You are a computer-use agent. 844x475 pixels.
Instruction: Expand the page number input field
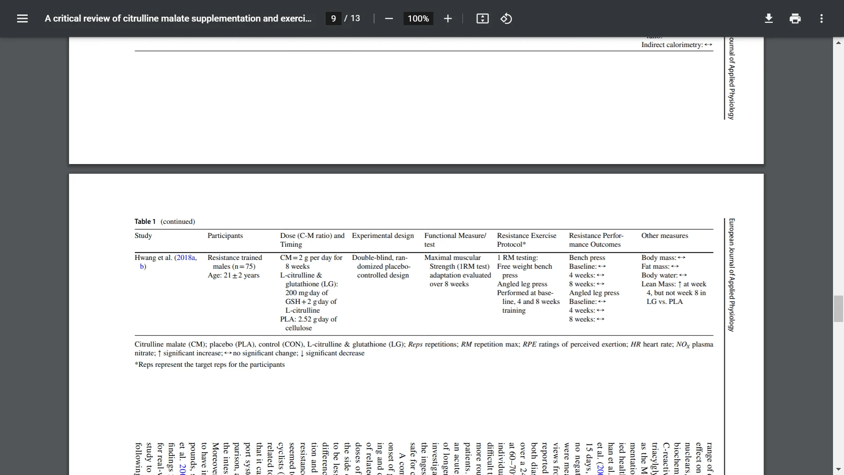[x=333, y=18]
